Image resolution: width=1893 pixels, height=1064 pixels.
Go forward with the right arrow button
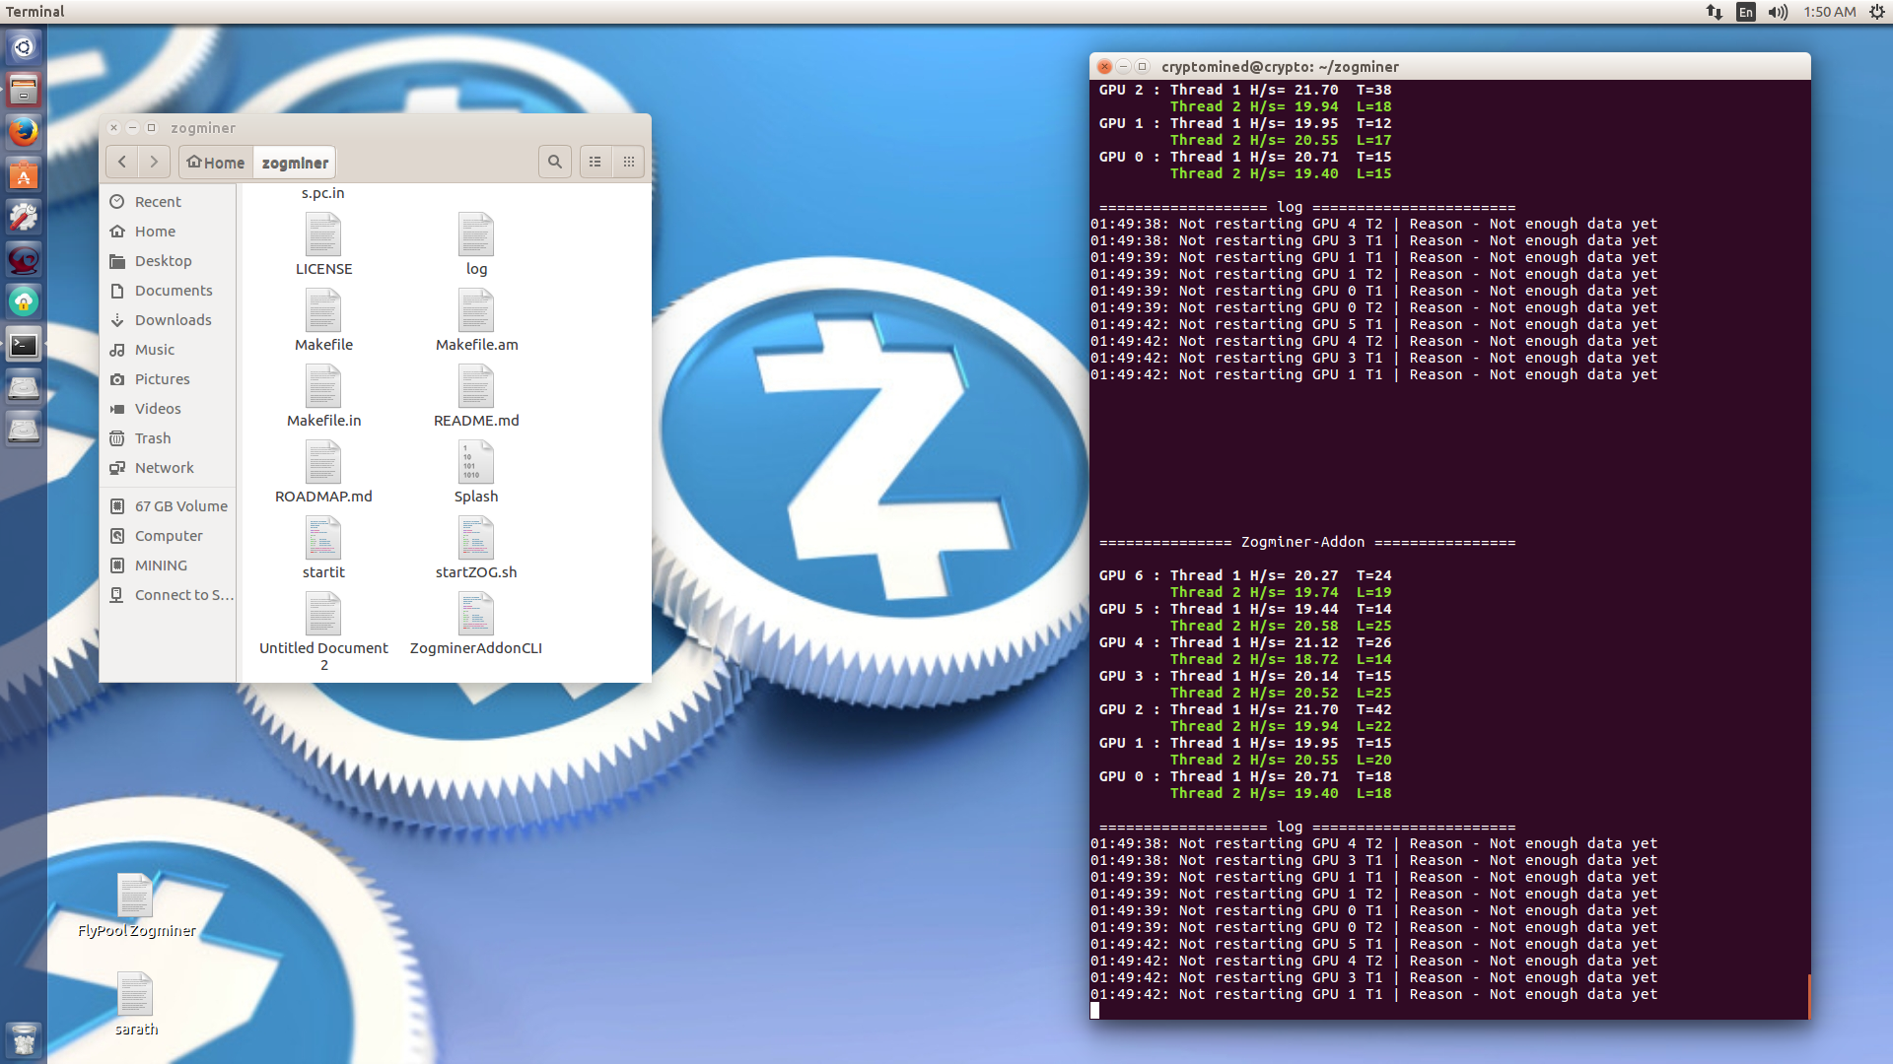(x=154, y=162)
